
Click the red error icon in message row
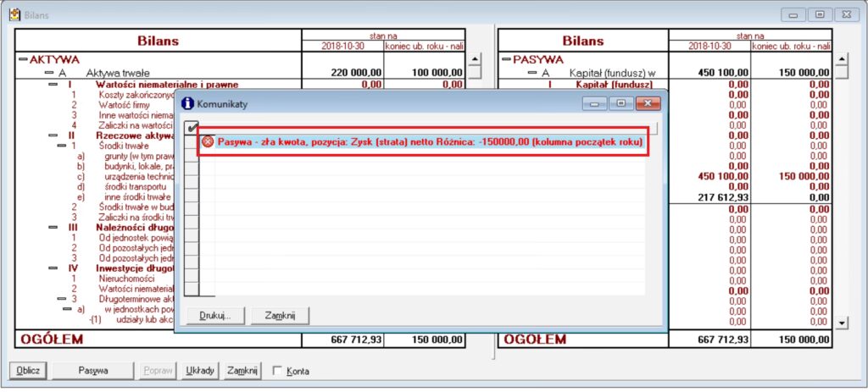[207, 142]
